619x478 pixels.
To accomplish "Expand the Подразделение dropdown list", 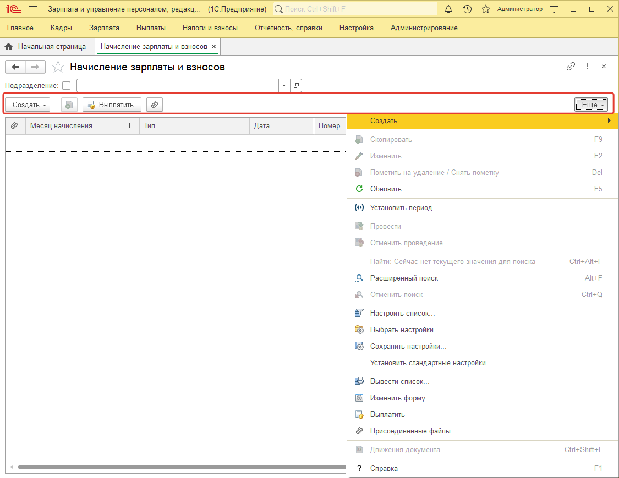I will (284, 86).
